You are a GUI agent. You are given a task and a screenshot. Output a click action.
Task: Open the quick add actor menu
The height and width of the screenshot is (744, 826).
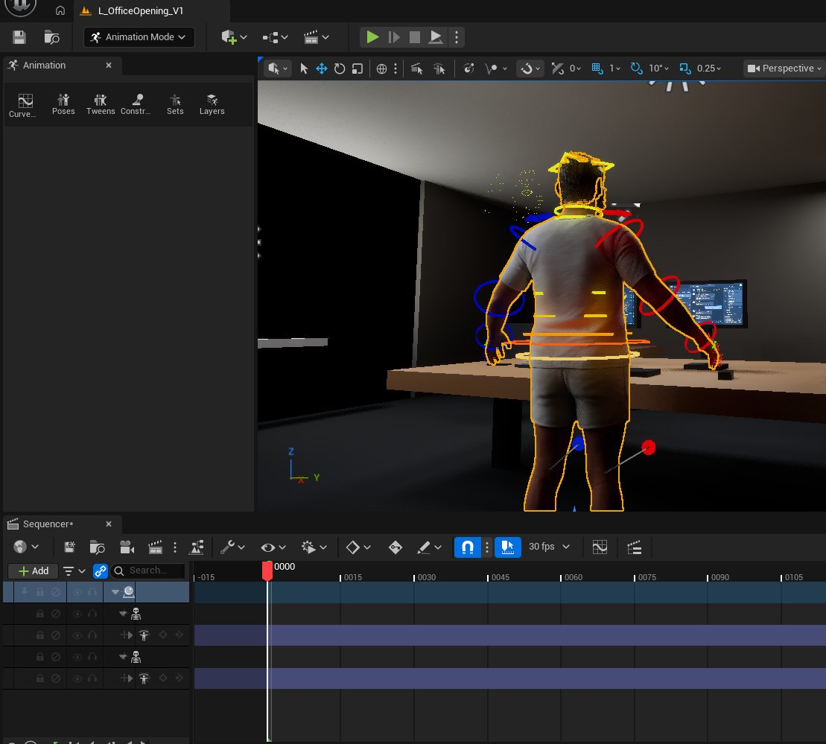coord(234,37)
